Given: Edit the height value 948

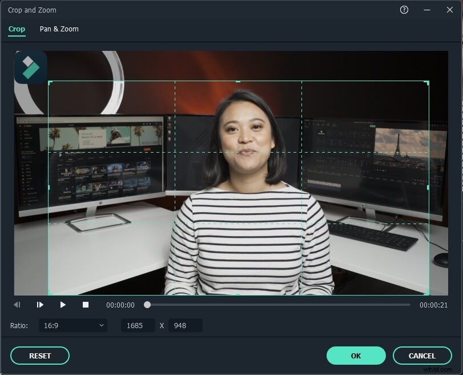Looking at the screenshot, I should pyautogui.click(x=186, y=325).
